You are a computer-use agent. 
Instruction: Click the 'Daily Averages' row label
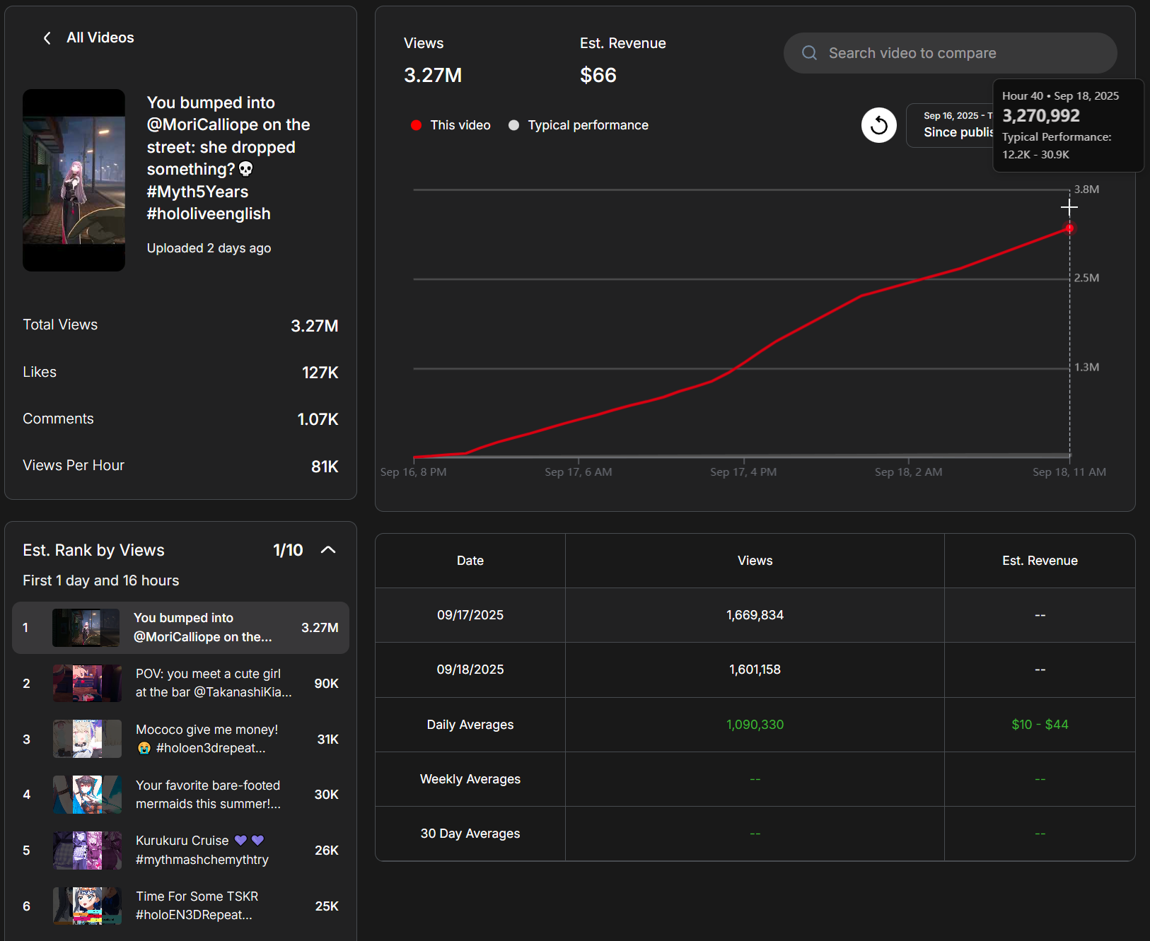point(470,725)
